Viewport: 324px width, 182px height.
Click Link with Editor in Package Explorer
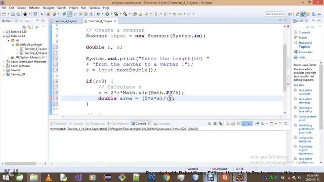click(29, 27)
